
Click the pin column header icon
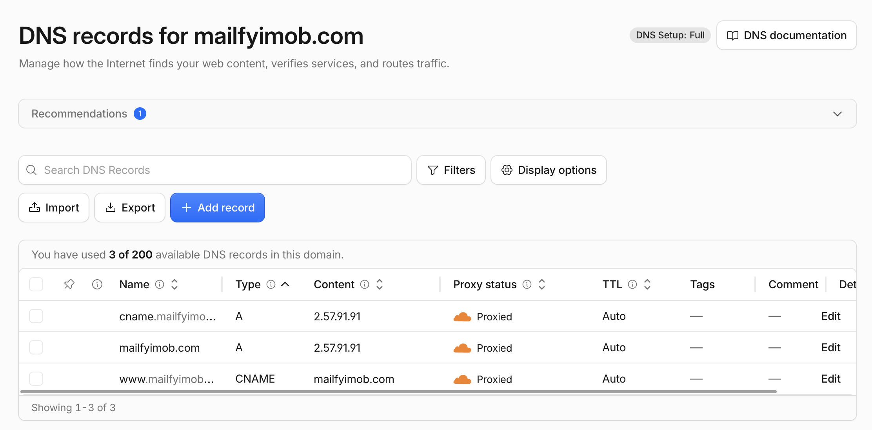pyautogui.click(x=69, y=284)
